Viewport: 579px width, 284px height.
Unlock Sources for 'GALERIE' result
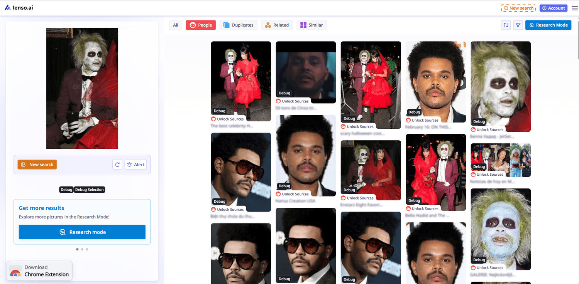(487, 268)
